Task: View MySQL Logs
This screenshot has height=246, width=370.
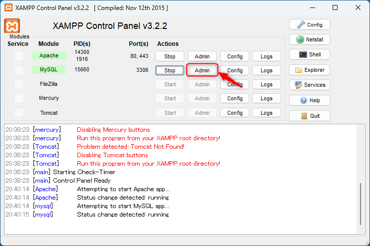Action: click(267, 70)
